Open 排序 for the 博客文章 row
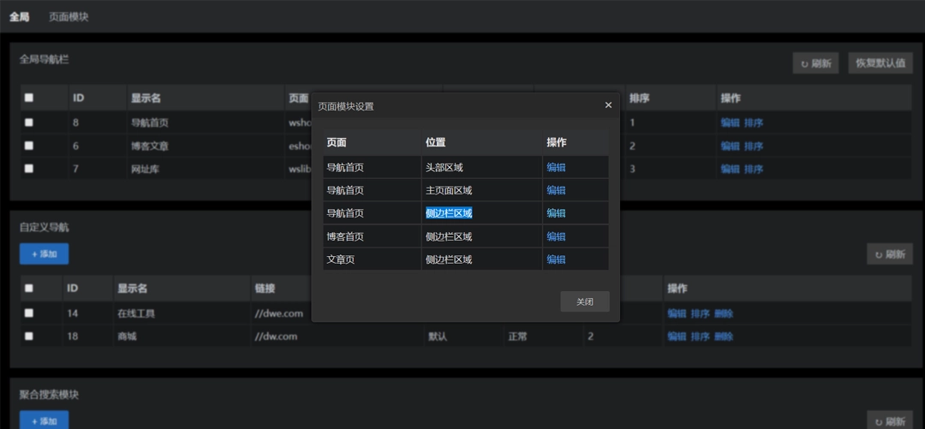This screenshot has width=925, height=429. tap(754, 146)
